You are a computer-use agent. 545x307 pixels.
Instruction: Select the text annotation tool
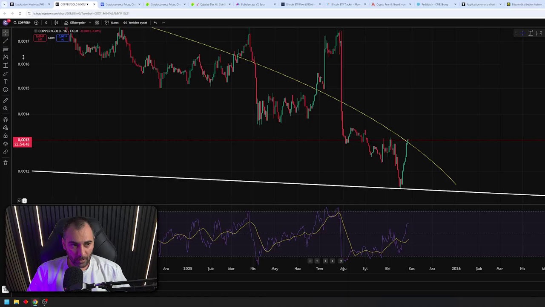(6, 81)
